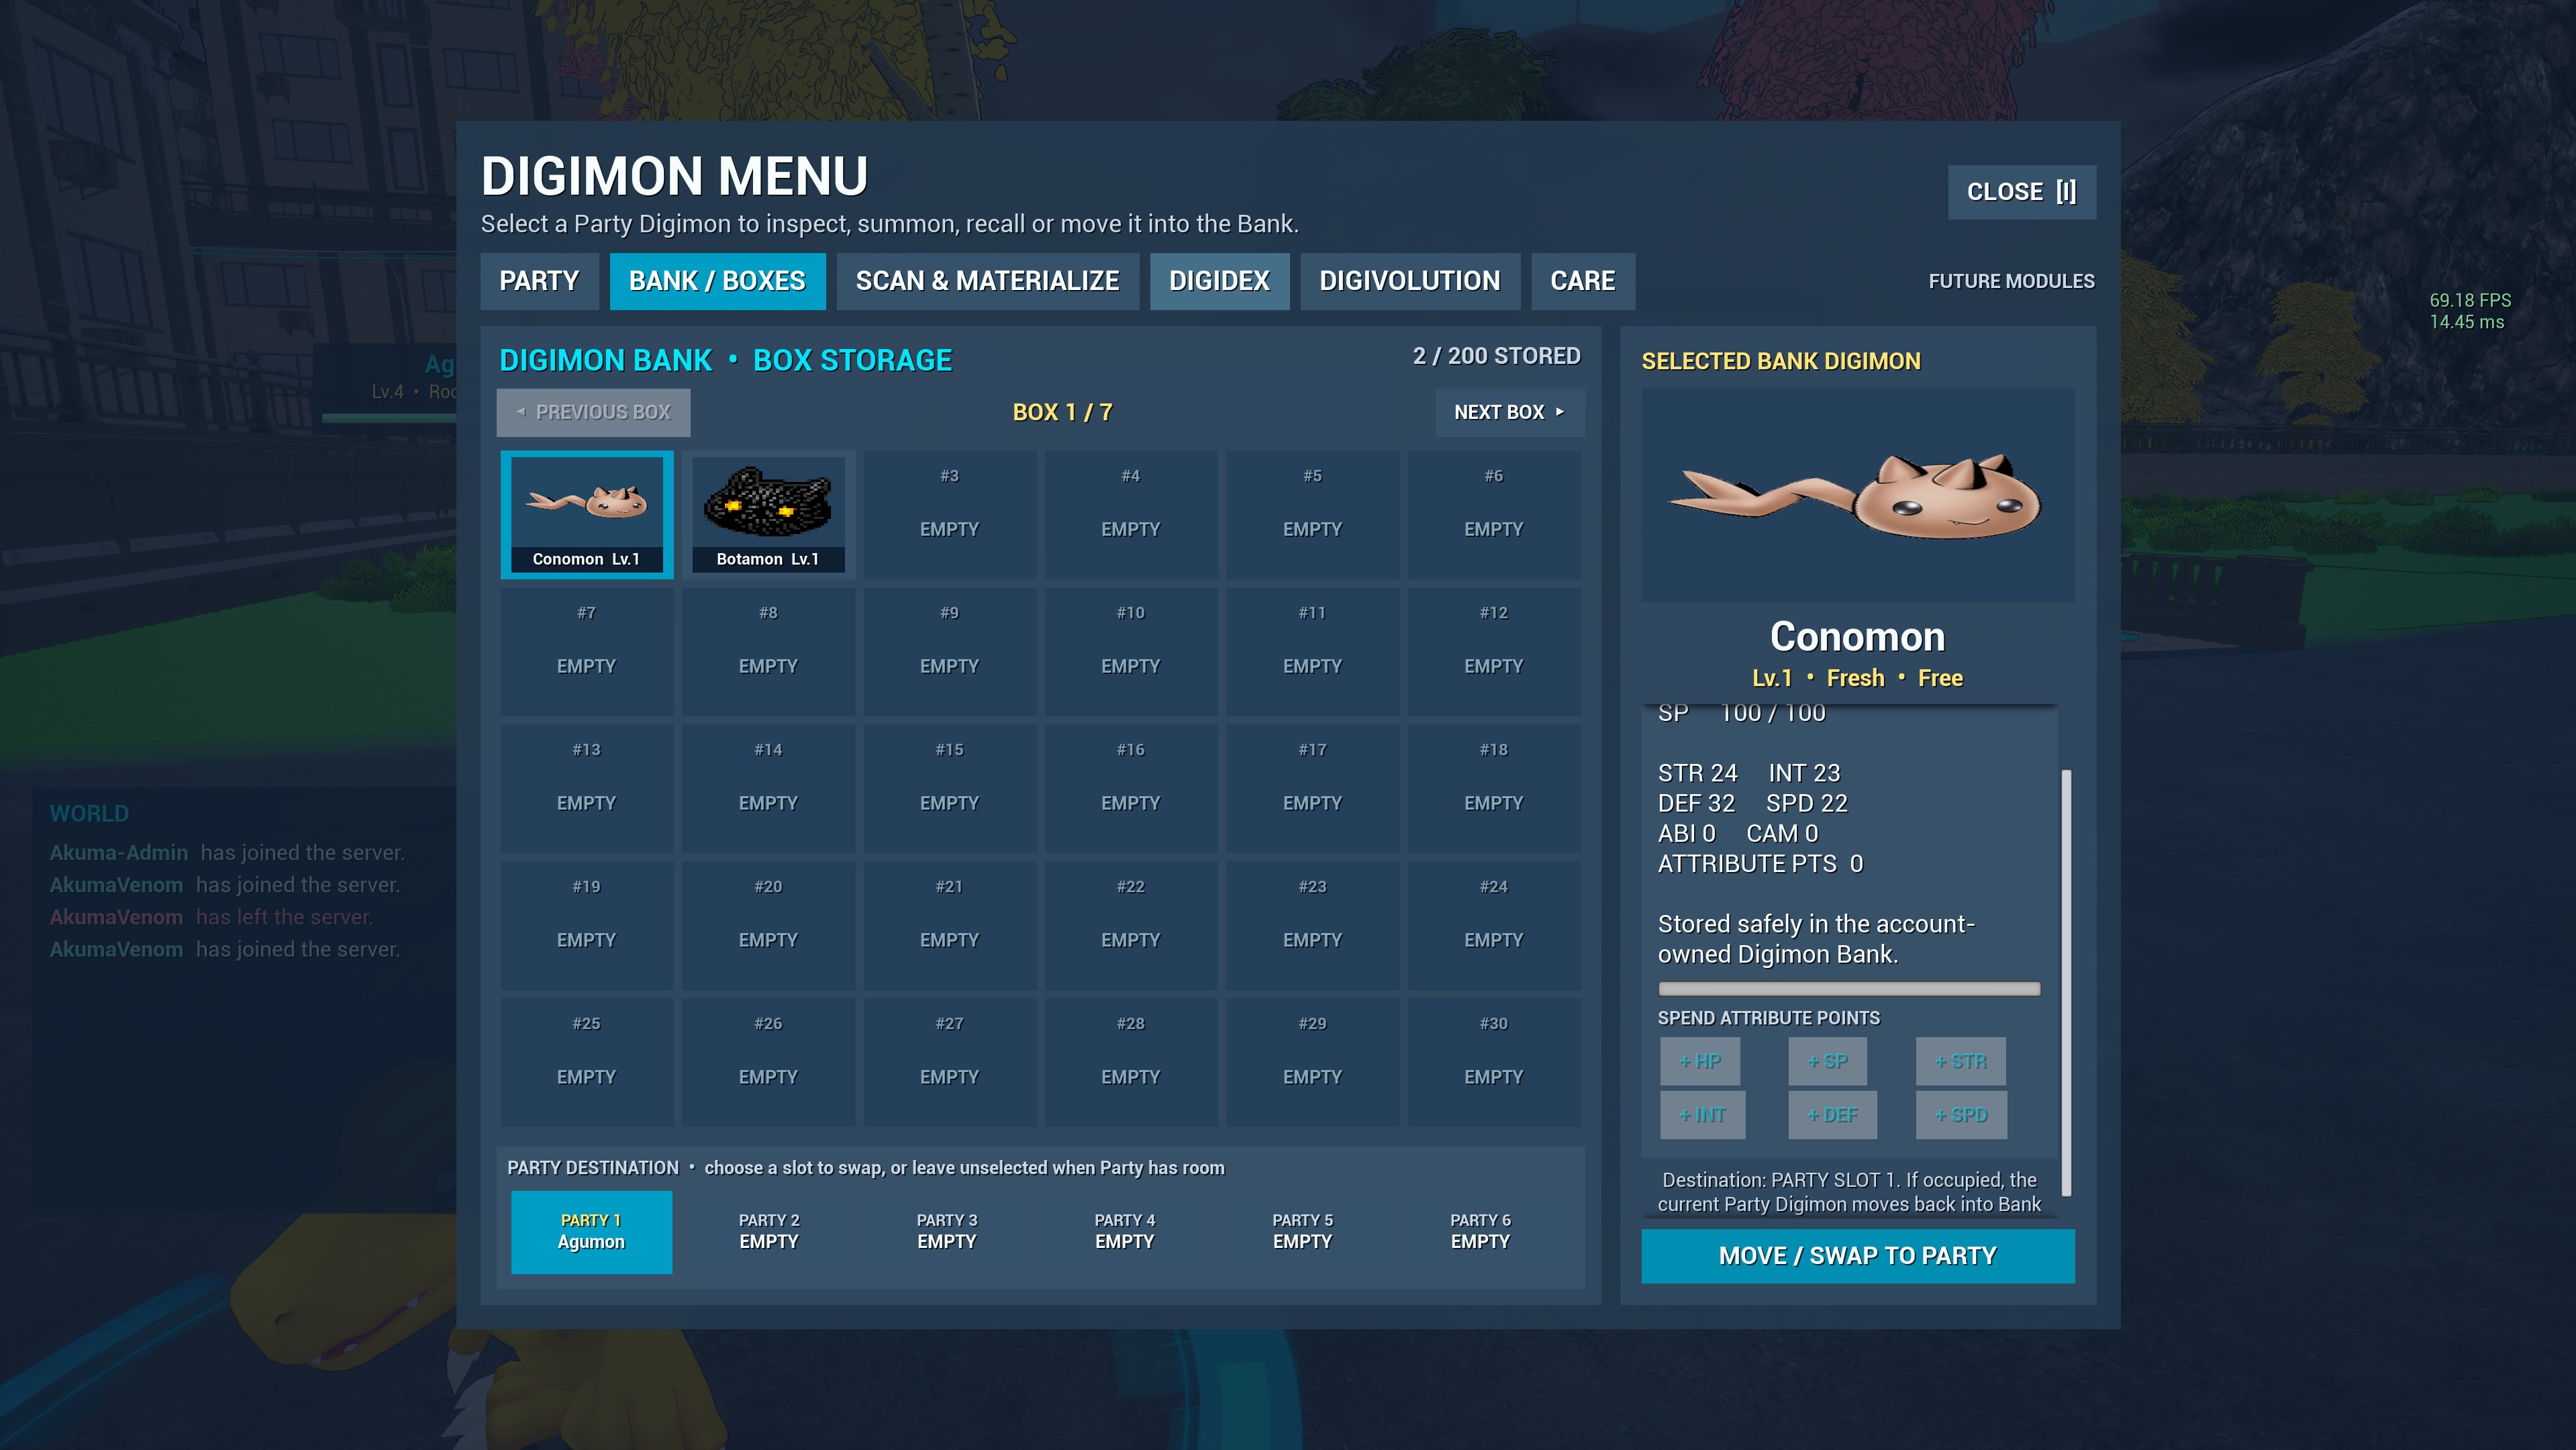Click empty bank slot #8

(x=768, y=651)
